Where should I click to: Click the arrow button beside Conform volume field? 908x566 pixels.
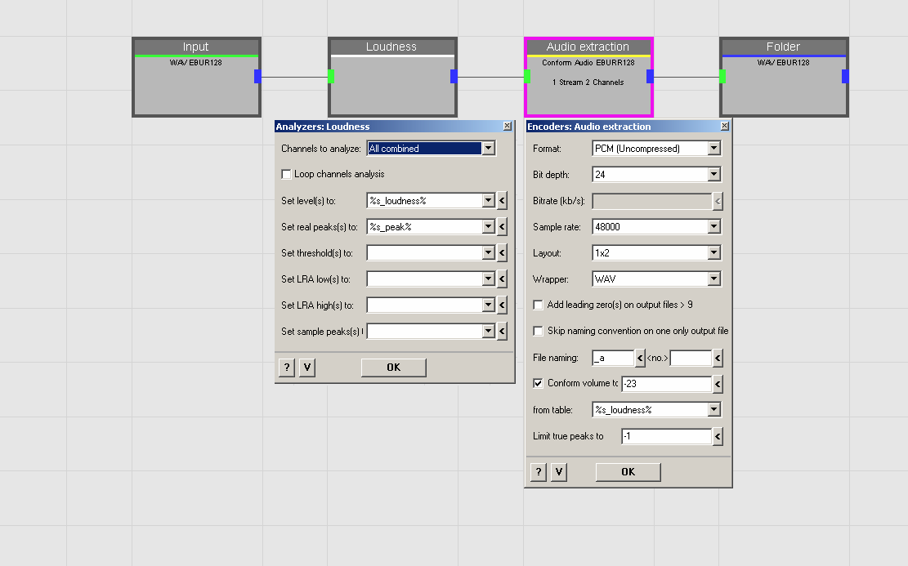tap(718, 384)
